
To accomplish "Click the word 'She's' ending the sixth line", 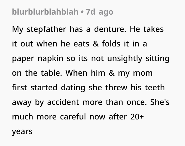I will point(160,102).
